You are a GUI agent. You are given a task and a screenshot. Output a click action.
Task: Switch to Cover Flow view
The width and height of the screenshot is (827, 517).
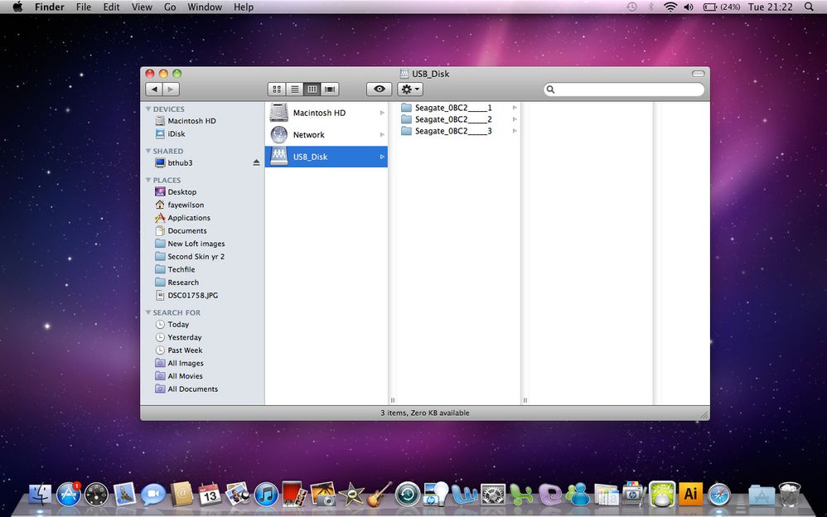329,89
